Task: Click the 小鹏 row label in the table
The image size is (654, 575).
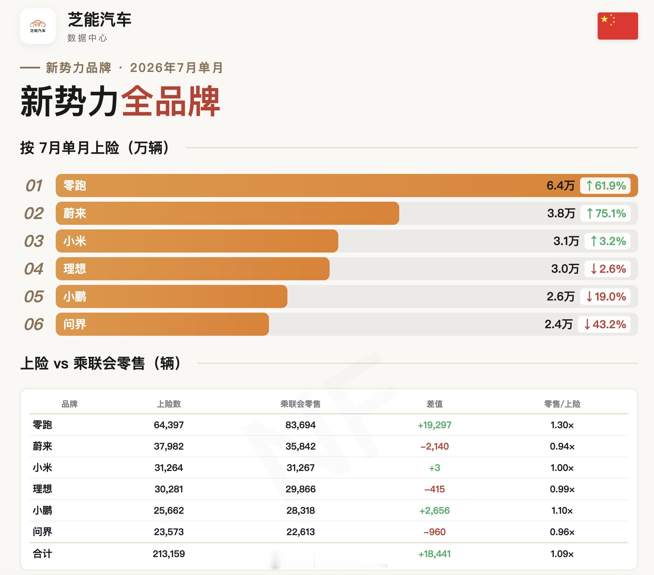Action: point(42,510)
